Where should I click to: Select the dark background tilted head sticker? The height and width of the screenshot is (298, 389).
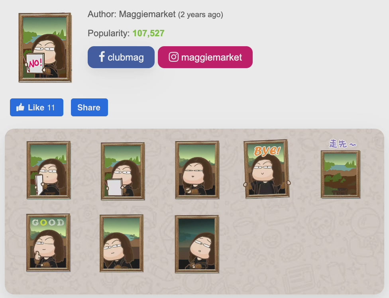(x=197, y=244)
